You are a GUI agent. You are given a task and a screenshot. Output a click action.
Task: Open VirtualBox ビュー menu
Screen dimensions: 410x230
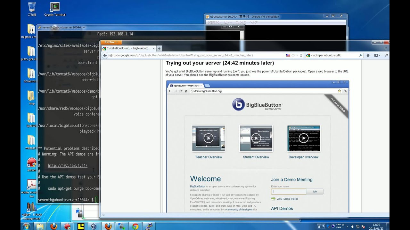(228, 22)
